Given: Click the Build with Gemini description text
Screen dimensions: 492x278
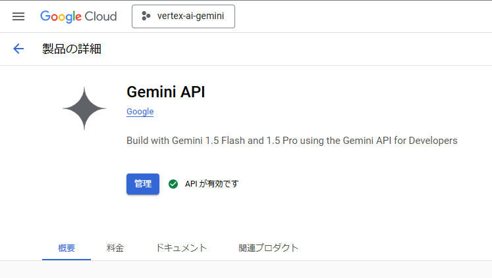Looking at the screenshot, I should (x=292, y=141).
